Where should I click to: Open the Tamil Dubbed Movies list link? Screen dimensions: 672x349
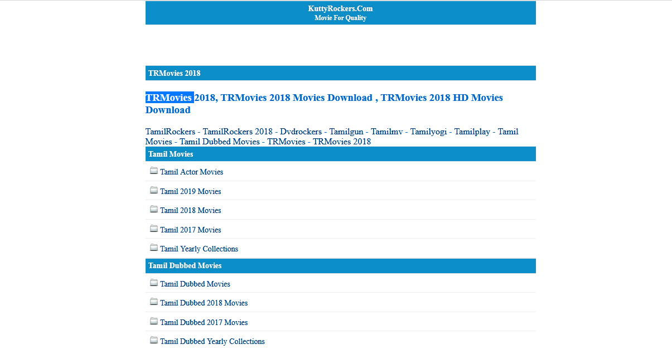point(195,284)
